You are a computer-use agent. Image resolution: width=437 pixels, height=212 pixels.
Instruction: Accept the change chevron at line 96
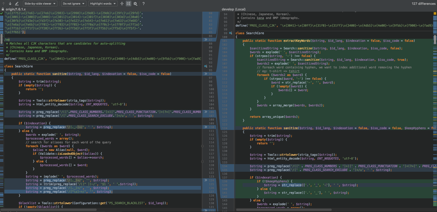point(206,74)
